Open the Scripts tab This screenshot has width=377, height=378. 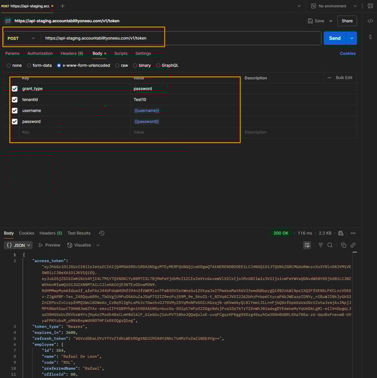point(121,54)
